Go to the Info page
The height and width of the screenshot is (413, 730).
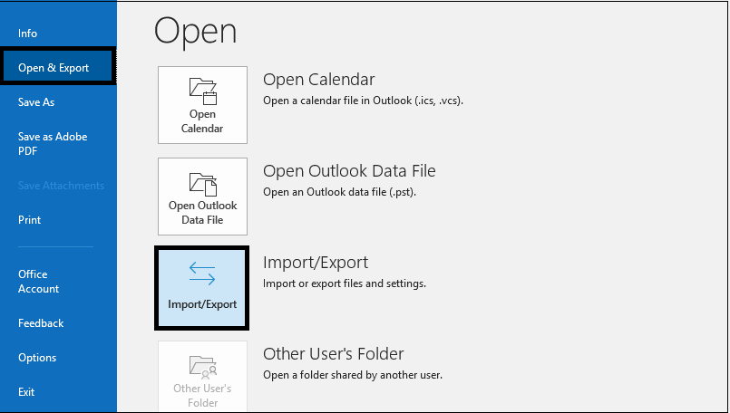pyautogui.click(x=28, y=34)
